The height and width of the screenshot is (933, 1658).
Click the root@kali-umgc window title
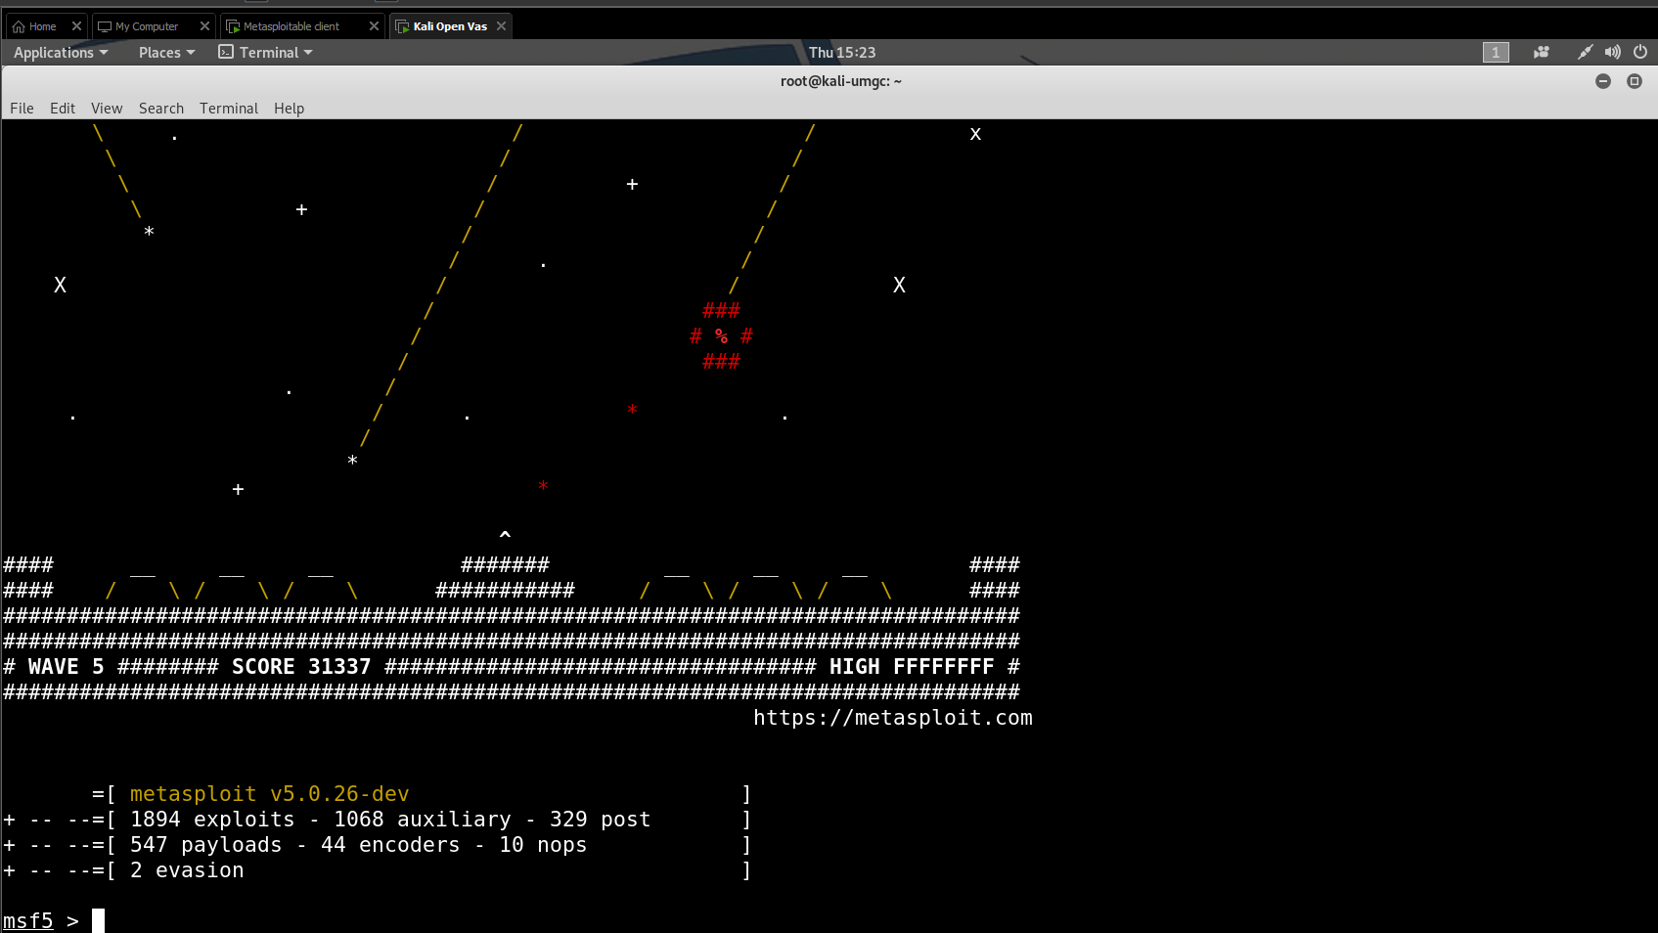click(x=841, y=81)
